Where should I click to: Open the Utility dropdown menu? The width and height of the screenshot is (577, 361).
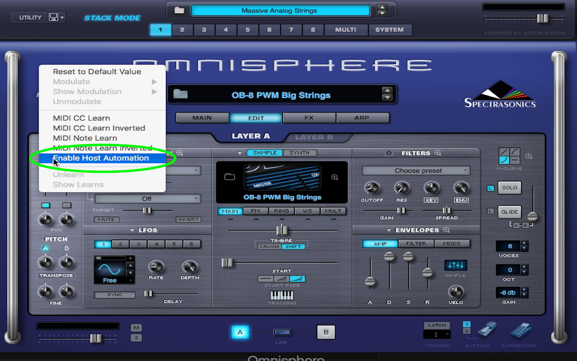tap(38, 17)
